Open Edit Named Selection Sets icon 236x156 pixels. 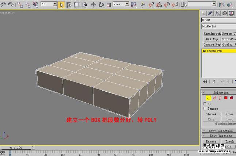(x=184, y=5)
